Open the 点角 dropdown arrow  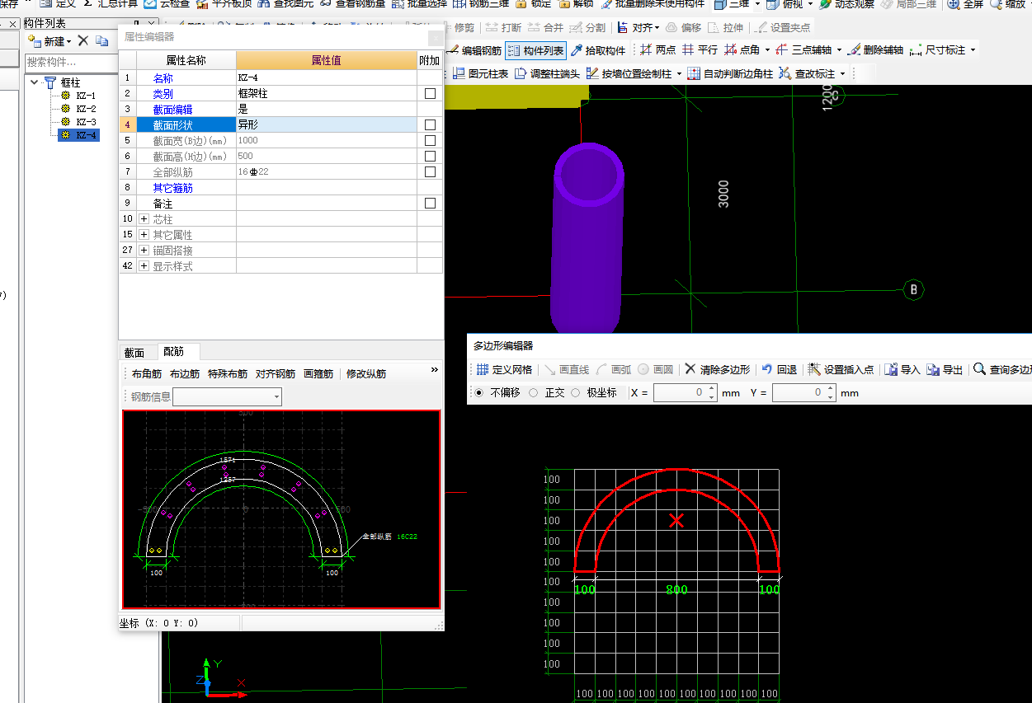768,50
